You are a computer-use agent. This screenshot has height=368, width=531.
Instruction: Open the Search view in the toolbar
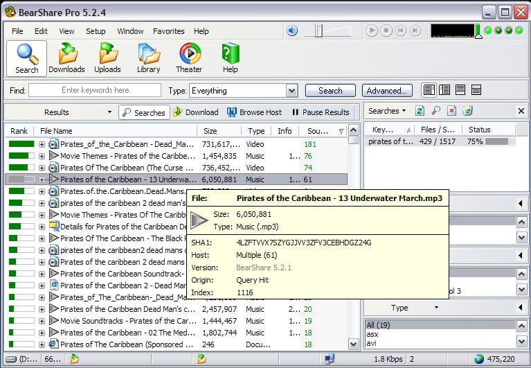26,59
